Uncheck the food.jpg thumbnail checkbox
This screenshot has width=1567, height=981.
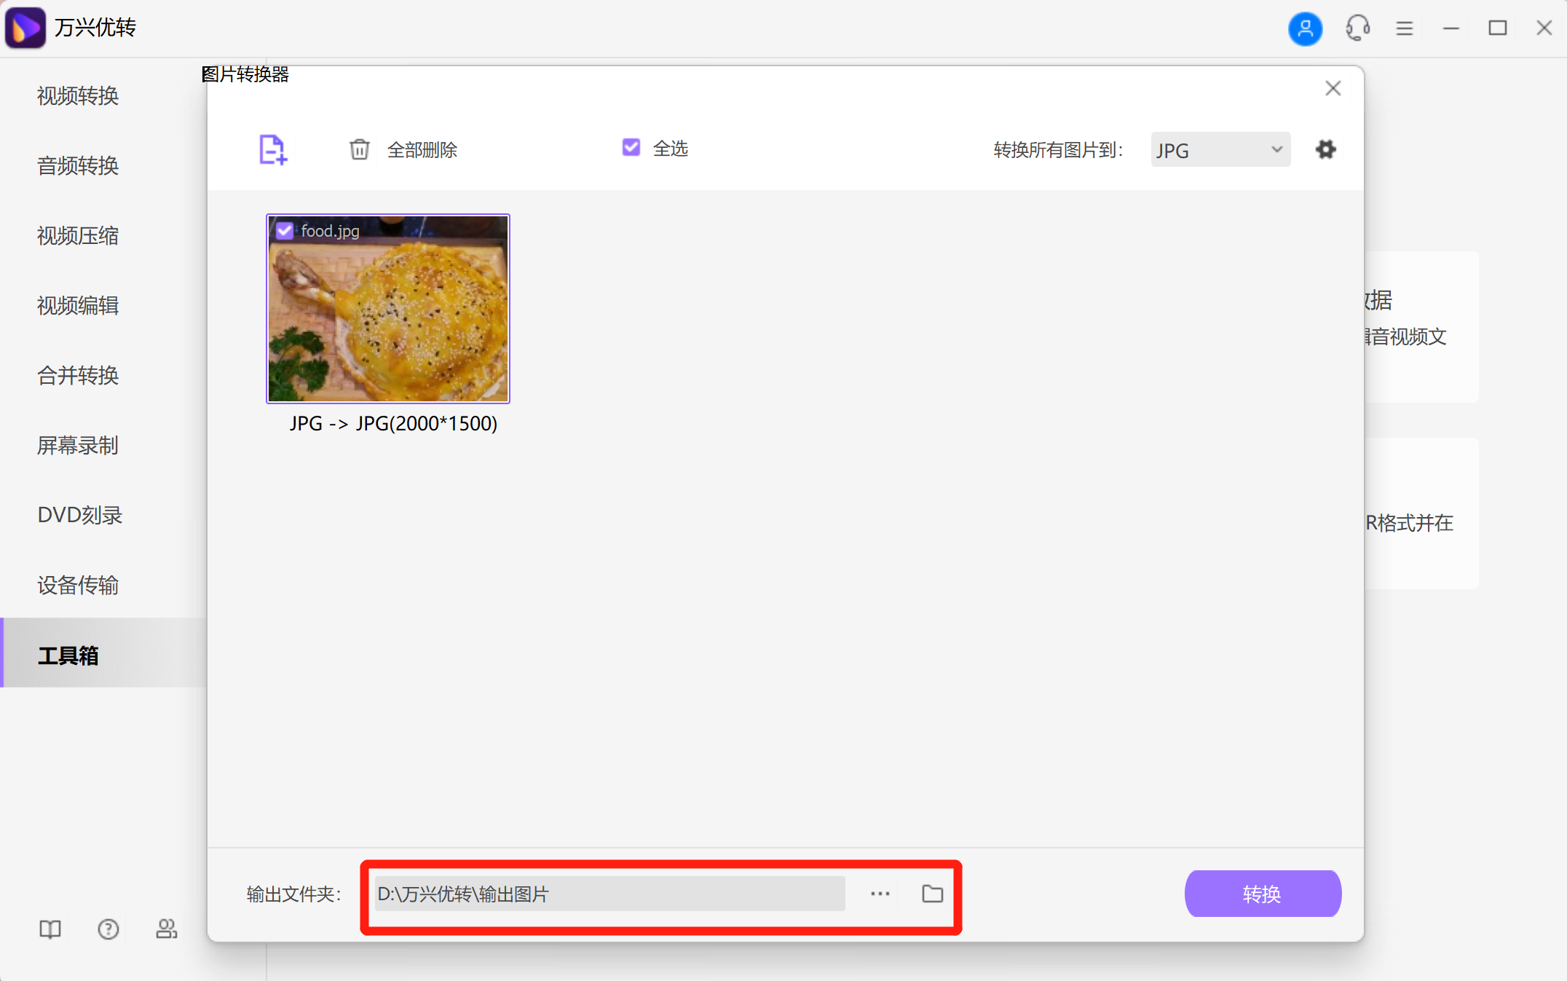click(x=285, y=230)
